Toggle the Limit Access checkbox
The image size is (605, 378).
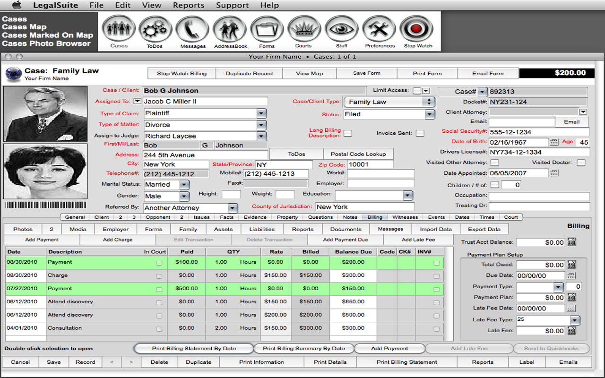(x=416, y=91)
